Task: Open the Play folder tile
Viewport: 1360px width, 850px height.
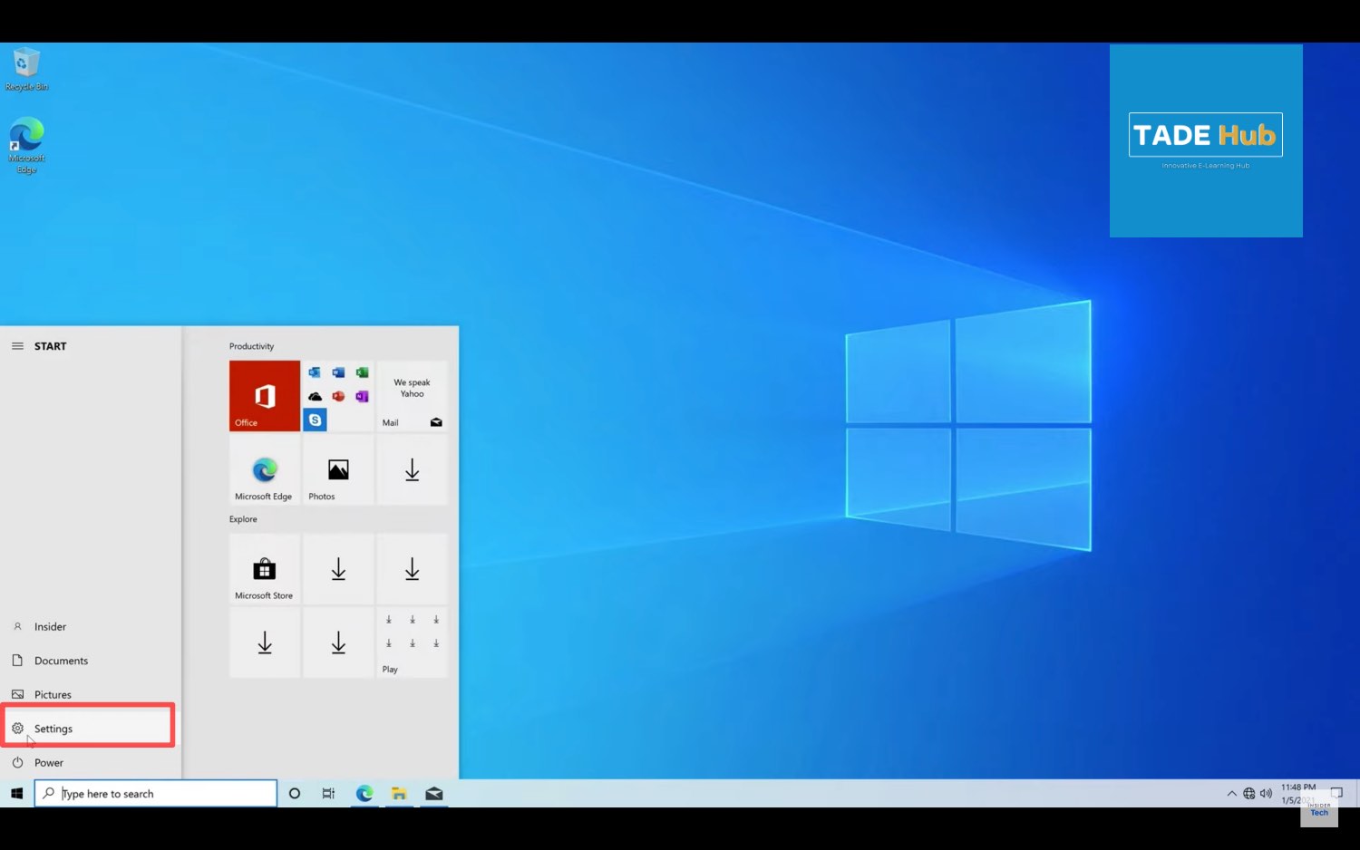Action: click(412, 642)
